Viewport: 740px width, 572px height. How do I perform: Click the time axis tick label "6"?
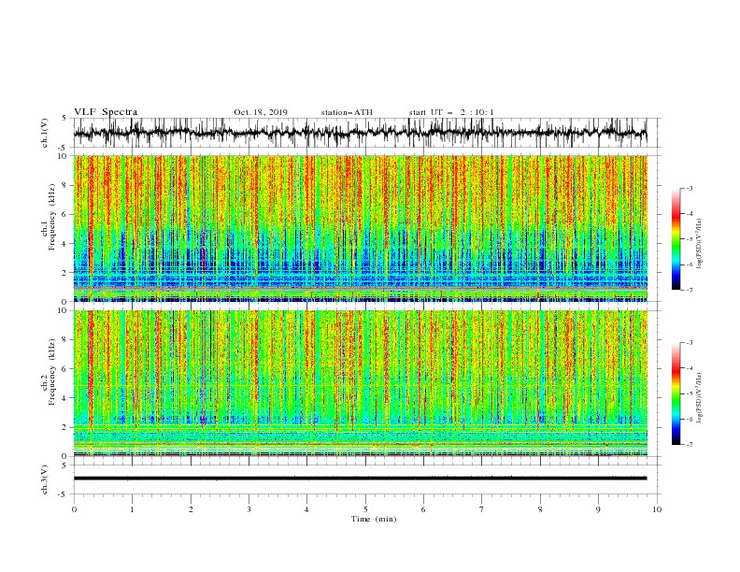423,509
